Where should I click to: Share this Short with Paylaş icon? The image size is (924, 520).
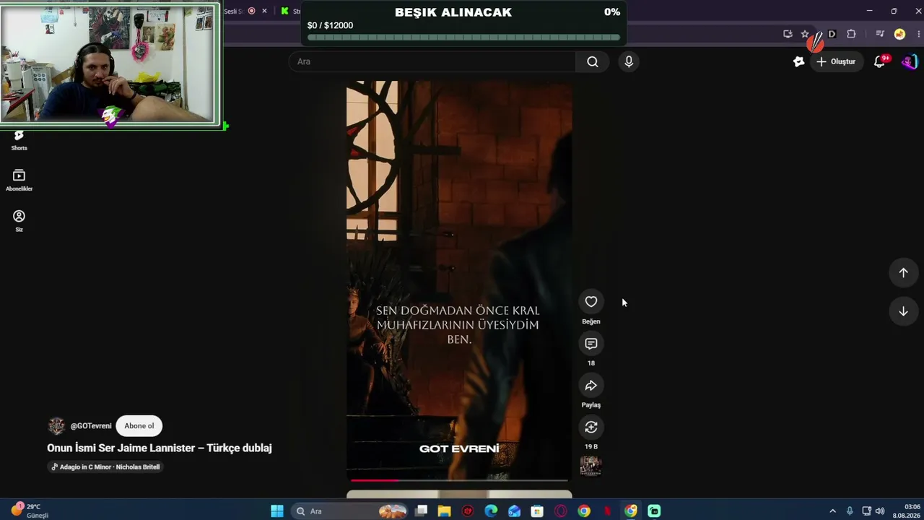(591, 386)
